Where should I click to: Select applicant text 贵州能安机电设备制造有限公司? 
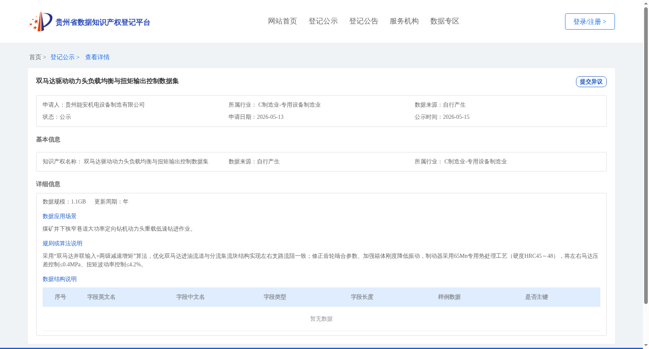(105, 105)
